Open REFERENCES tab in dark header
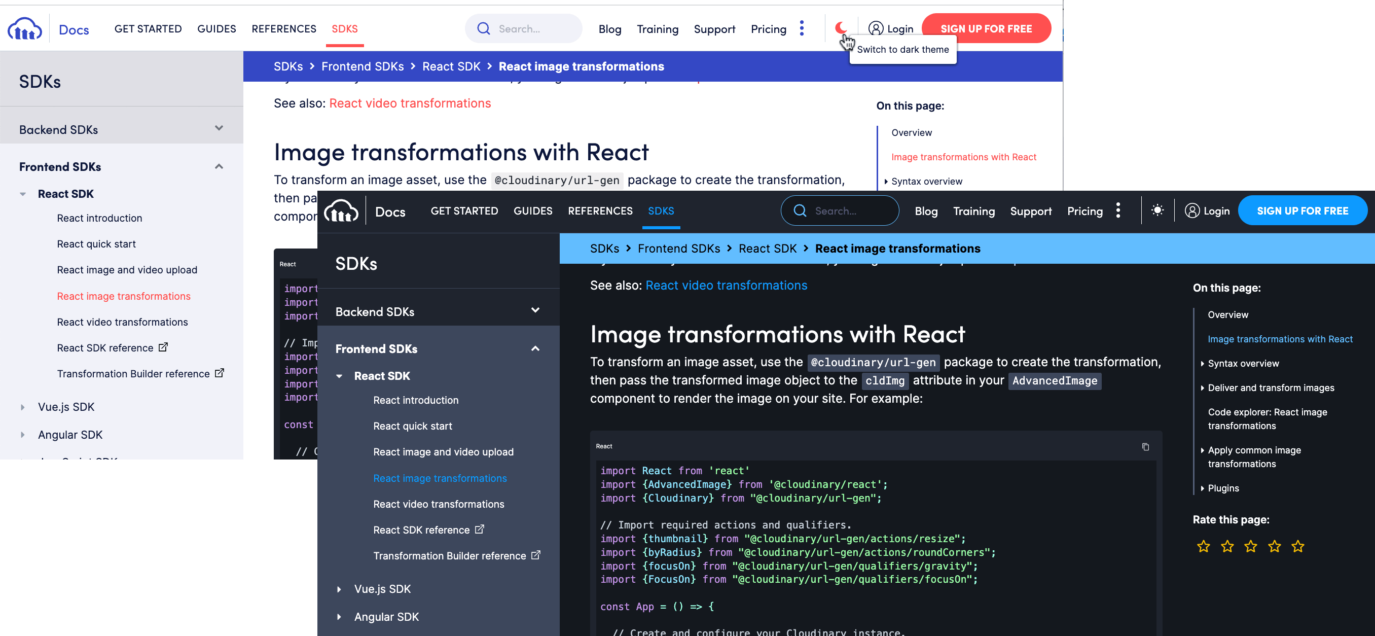The width and height of the screenshot is (1375, 636). (600, 211)
